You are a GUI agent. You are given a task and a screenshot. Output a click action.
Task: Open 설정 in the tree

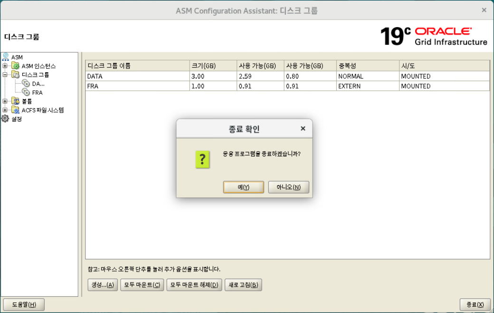pyautogui.click(x=17, y=119)
